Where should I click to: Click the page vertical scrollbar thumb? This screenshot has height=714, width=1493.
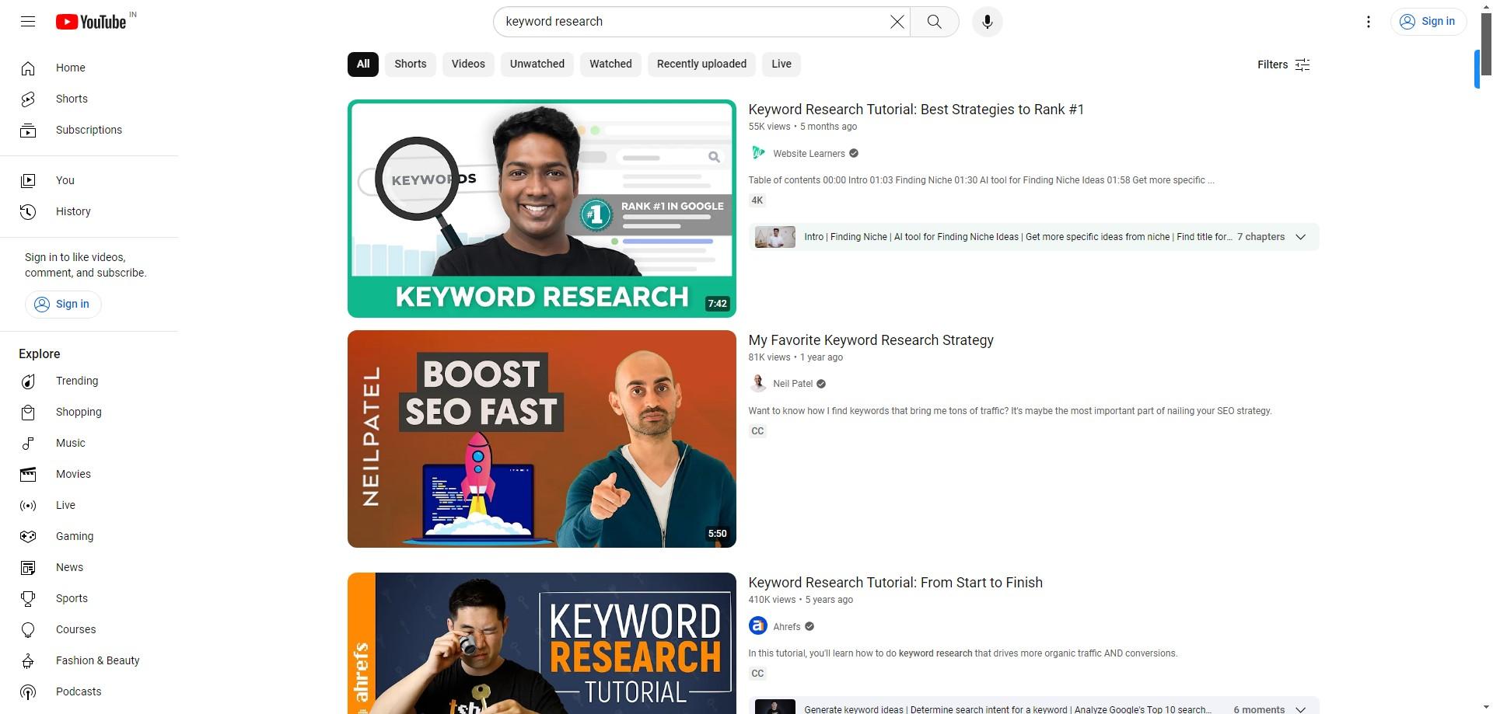(1486, 45)
